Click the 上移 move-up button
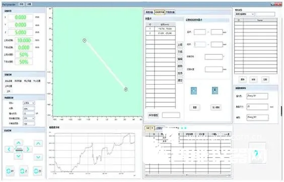Image resolution: width=284 pixels, height=182 pixels. 180,44
